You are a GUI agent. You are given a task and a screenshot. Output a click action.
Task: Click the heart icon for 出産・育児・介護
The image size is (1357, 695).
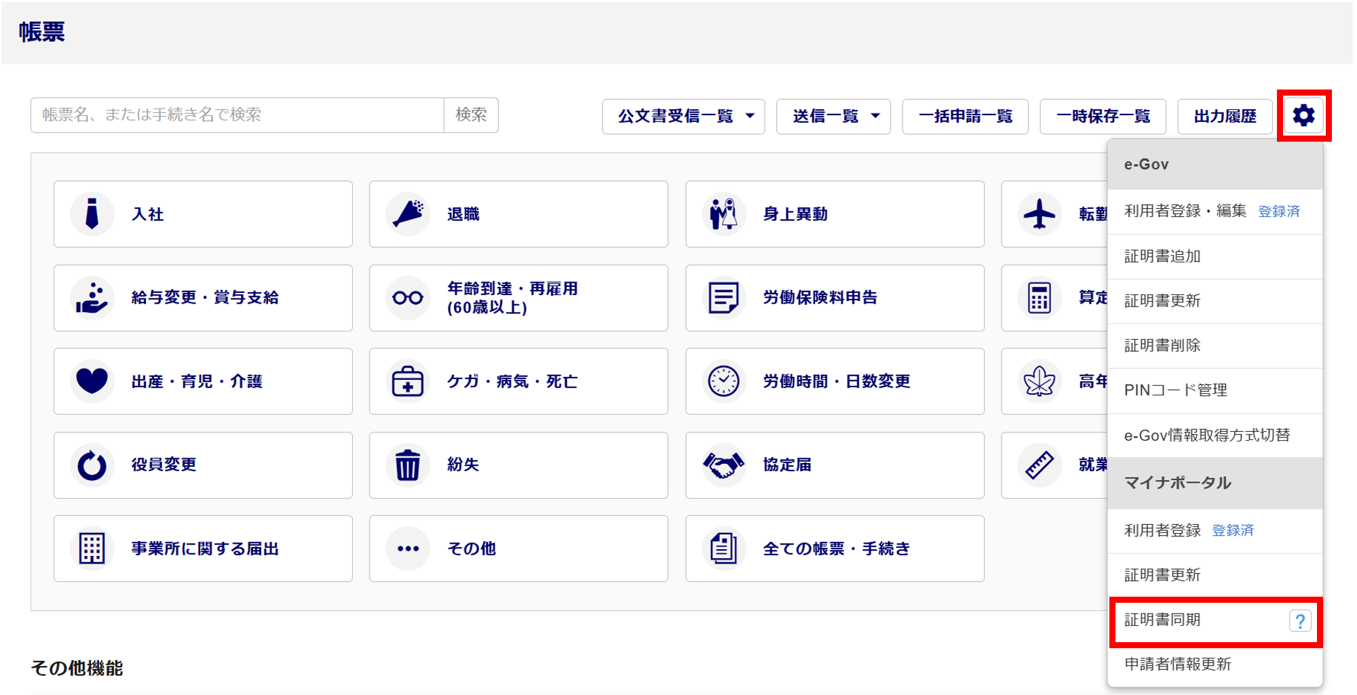(92, 381)
